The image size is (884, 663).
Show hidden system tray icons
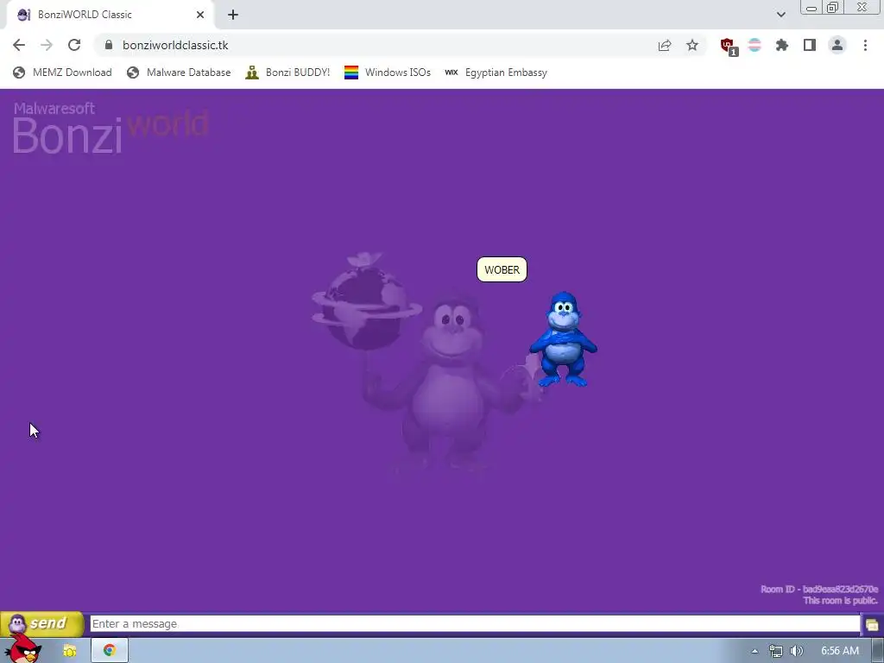pos(755,651)
